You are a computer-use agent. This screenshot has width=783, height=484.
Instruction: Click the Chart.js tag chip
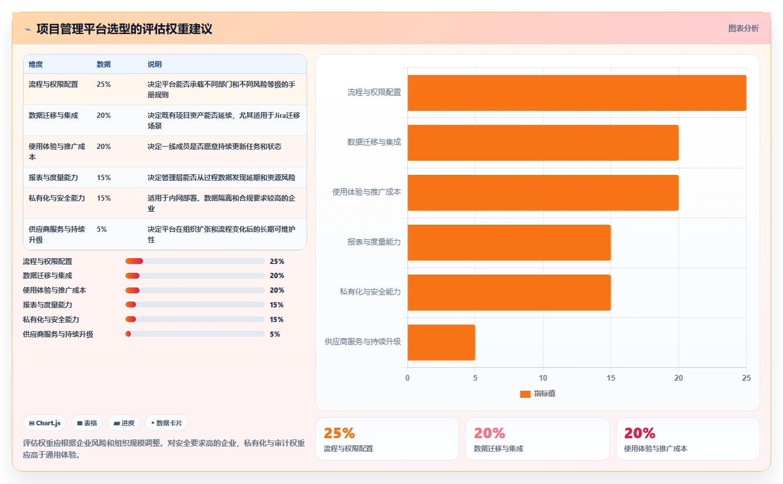point(45,423)
